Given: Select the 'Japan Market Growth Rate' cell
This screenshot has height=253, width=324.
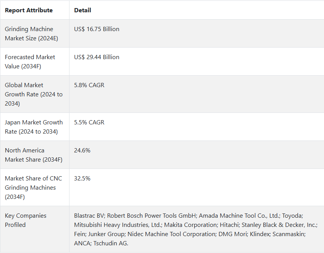Looking at the screenshot, I should click(35, 127).
